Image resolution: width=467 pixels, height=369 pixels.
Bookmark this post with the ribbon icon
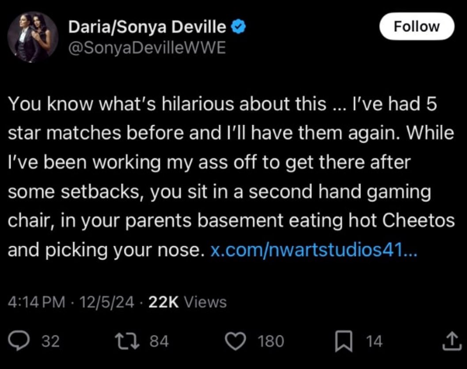pos(344,341)
